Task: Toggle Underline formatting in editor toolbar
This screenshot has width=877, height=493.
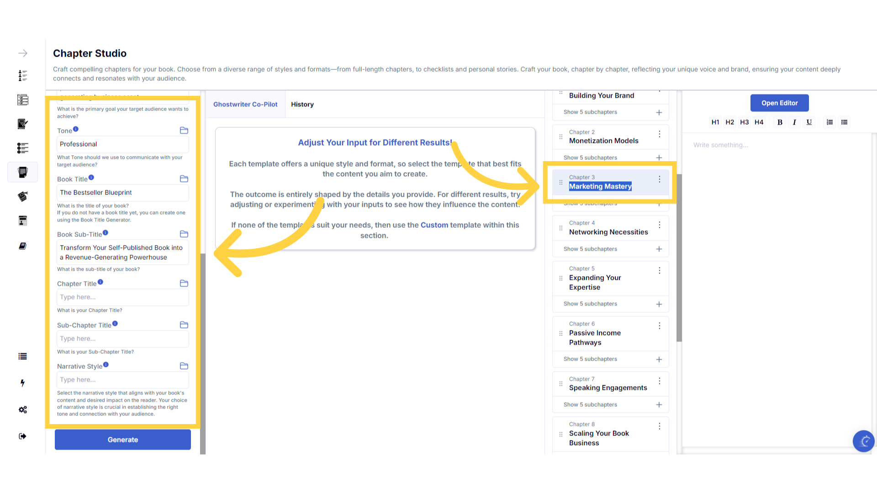Action: pyautogui.click(x=809, y=122)
